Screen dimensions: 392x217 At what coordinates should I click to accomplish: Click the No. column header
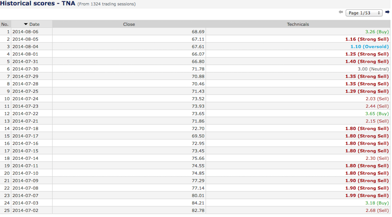[x=5, y=24]
